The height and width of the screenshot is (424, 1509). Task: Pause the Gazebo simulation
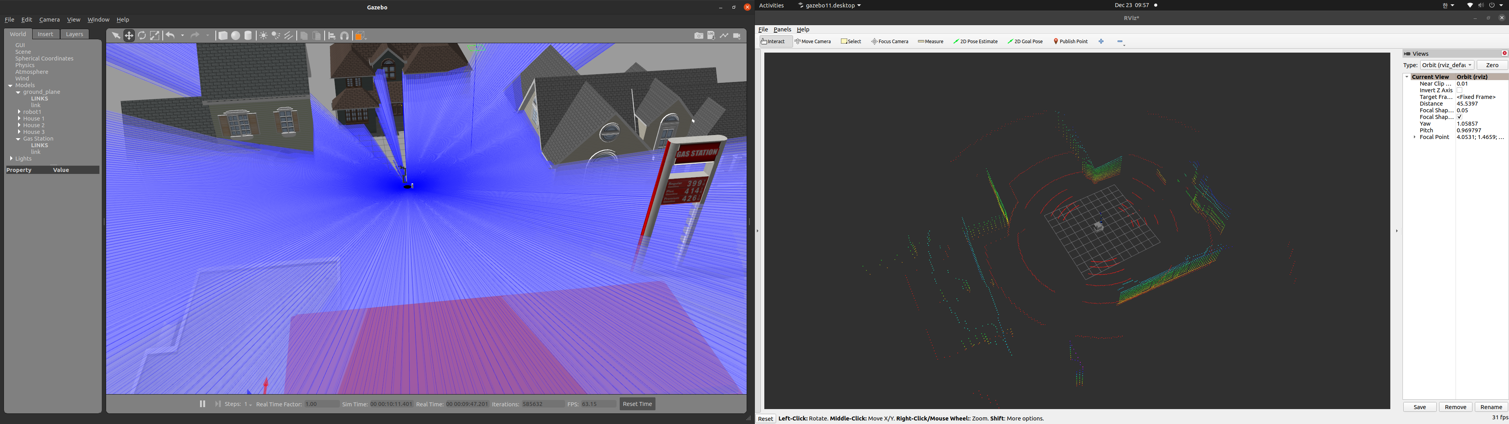203,404
